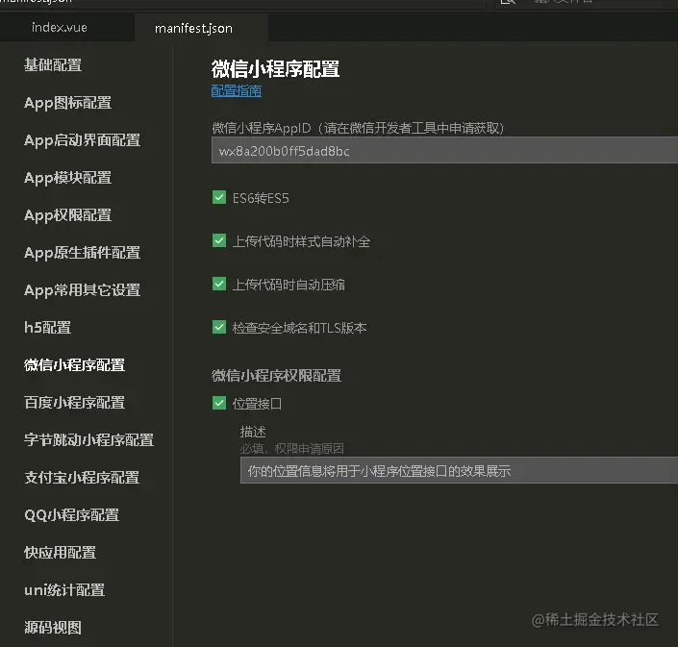Select 微信小程序配置 in sidebar

pos(74,365)
